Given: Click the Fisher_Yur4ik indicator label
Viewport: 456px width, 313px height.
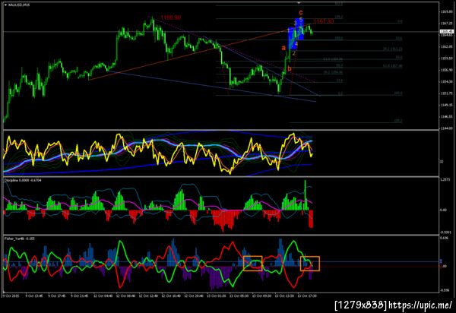Looking at the screenshot, I should click(19, 239).
